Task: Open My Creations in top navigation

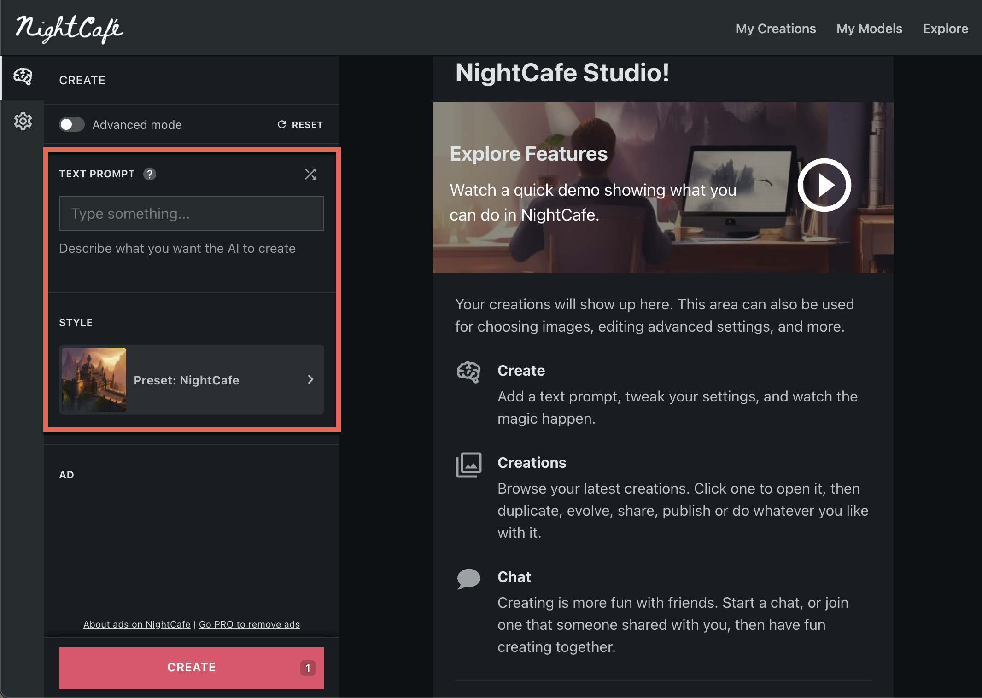Action: pos(776,29)
